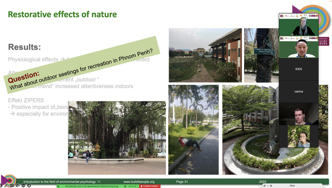The height and width of the screenshot is (188, 332).
Task: Click the security shield icon in sharing bar
Action: coord(125,186)
